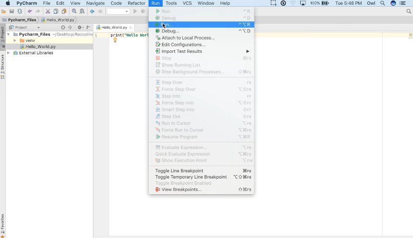Click the Redo arrow icon
This screenshot has width=413, height=238.
click(x=38, y=11)
